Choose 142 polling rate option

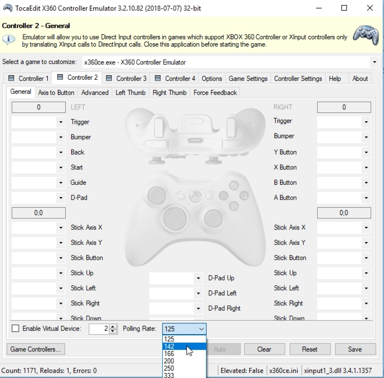tap(184, 346)
